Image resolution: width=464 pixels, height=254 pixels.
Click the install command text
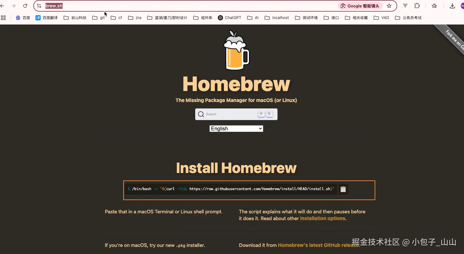point(231,189)
